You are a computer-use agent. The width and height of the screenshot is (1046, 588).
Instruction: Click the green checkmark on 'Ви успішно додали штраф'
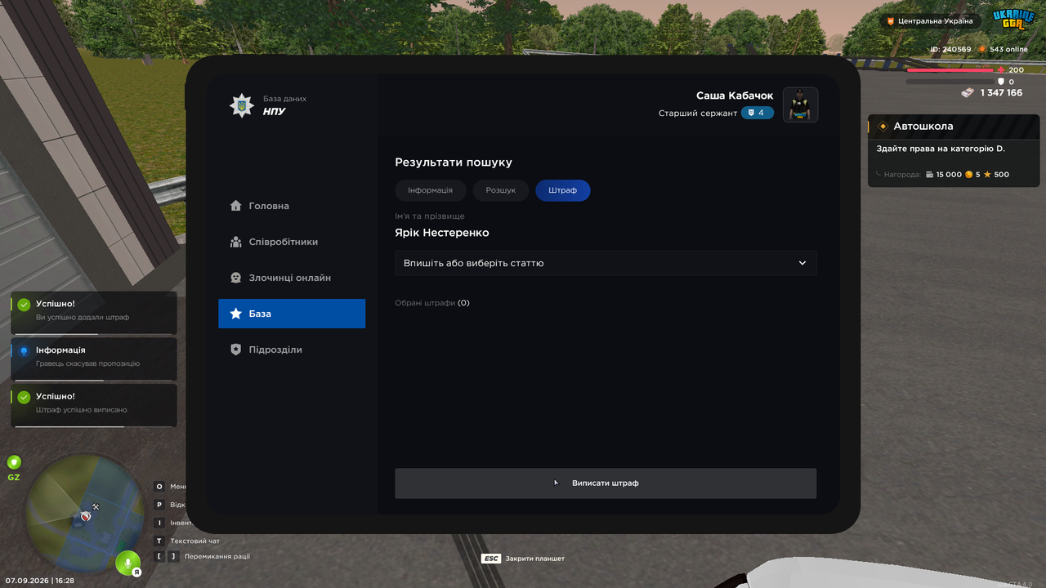pyautogui.click(x=24, y=305)
